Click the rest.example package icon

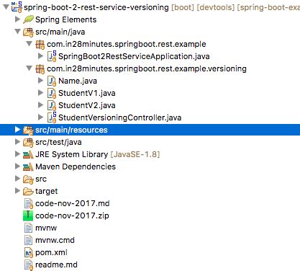pyautogui.click(x=40, y=45)
